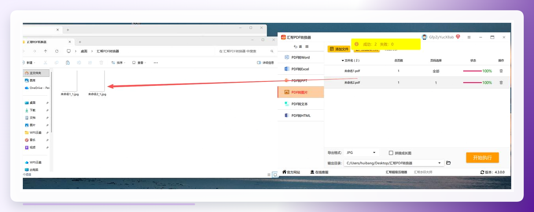Click the 总页数 column header

tap(398, 61)
